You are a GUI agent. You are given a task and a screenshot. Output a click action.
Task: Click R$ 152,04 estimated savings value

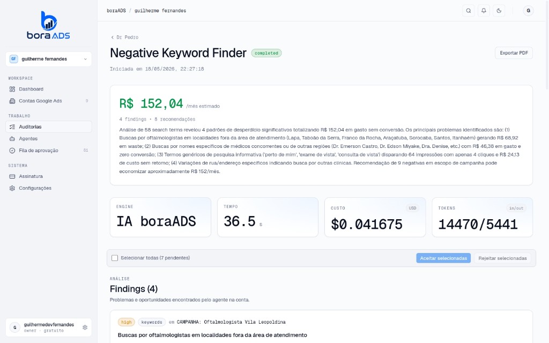click(x=151, y=103)
